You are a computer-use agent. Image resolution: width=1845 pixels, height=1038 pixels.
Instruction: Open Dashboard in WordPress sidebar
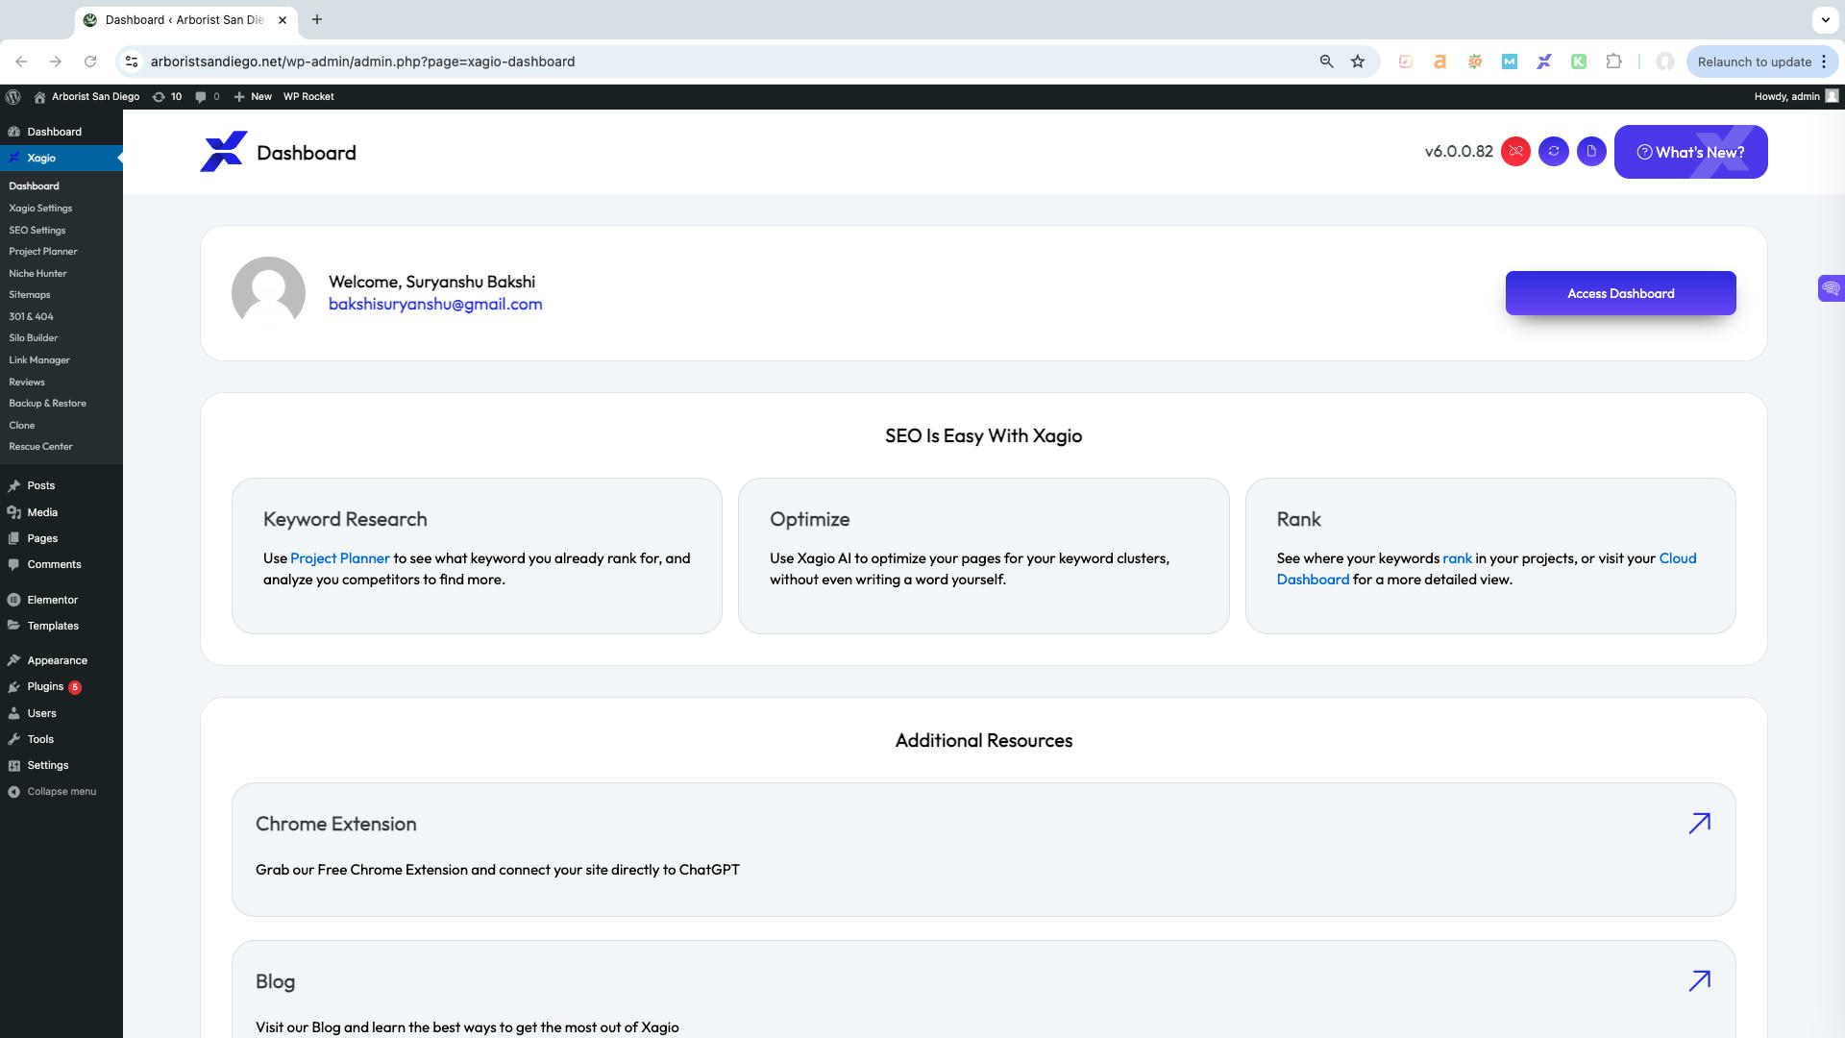(x=55, y=132)
